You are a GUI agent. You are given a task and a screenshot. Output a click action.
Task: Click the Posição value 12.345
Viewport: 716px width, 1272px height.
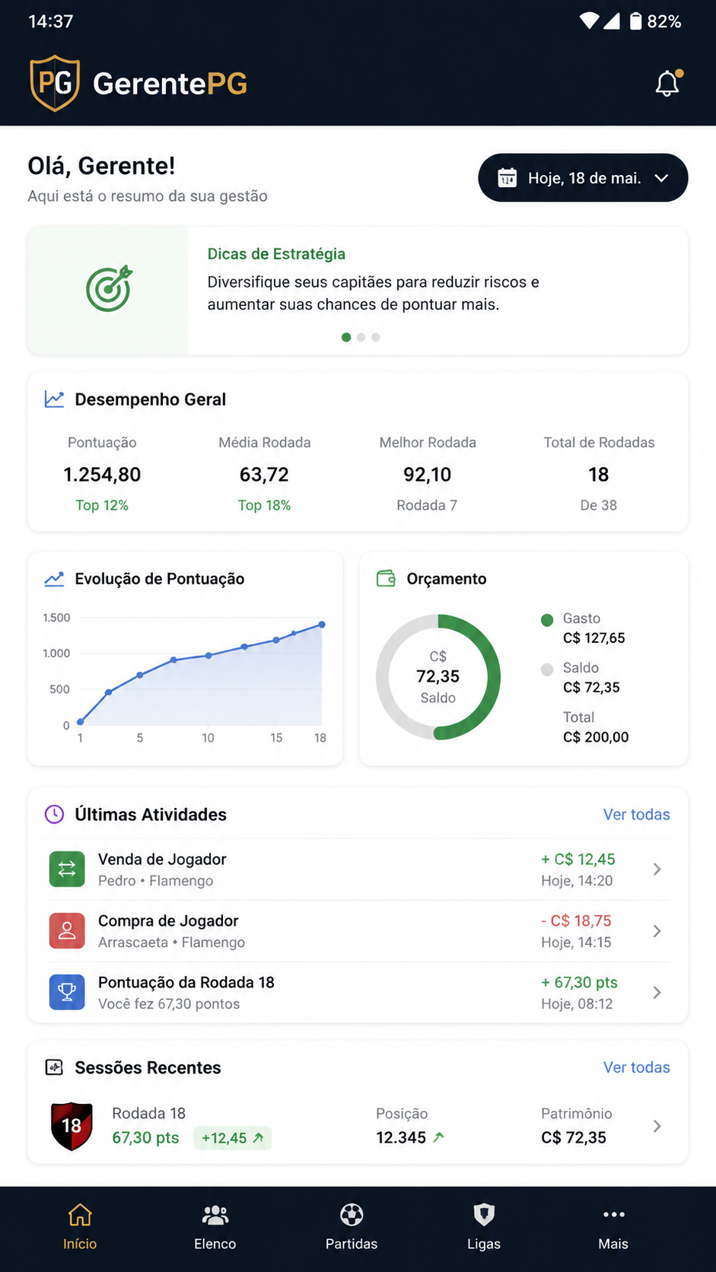[401, 1137]
